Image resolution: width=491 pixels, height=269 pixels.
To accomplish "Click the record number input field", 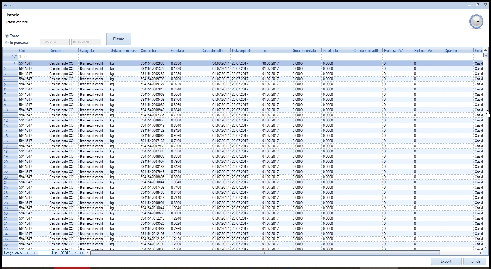I will coord(44,253).
